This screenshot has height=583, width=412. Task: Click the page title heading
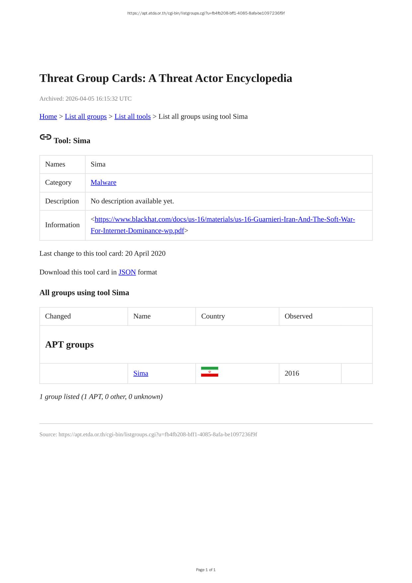click(166, 78)
